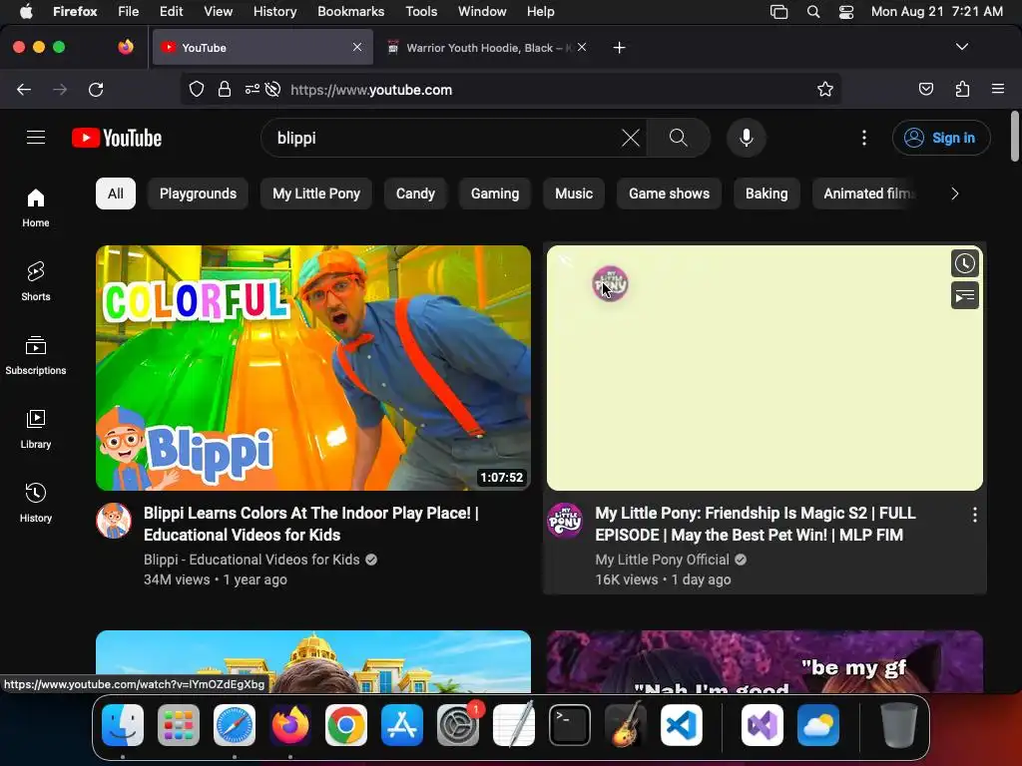Go to Home in sidebar
1022x766 pixels.
click(36, 207)
